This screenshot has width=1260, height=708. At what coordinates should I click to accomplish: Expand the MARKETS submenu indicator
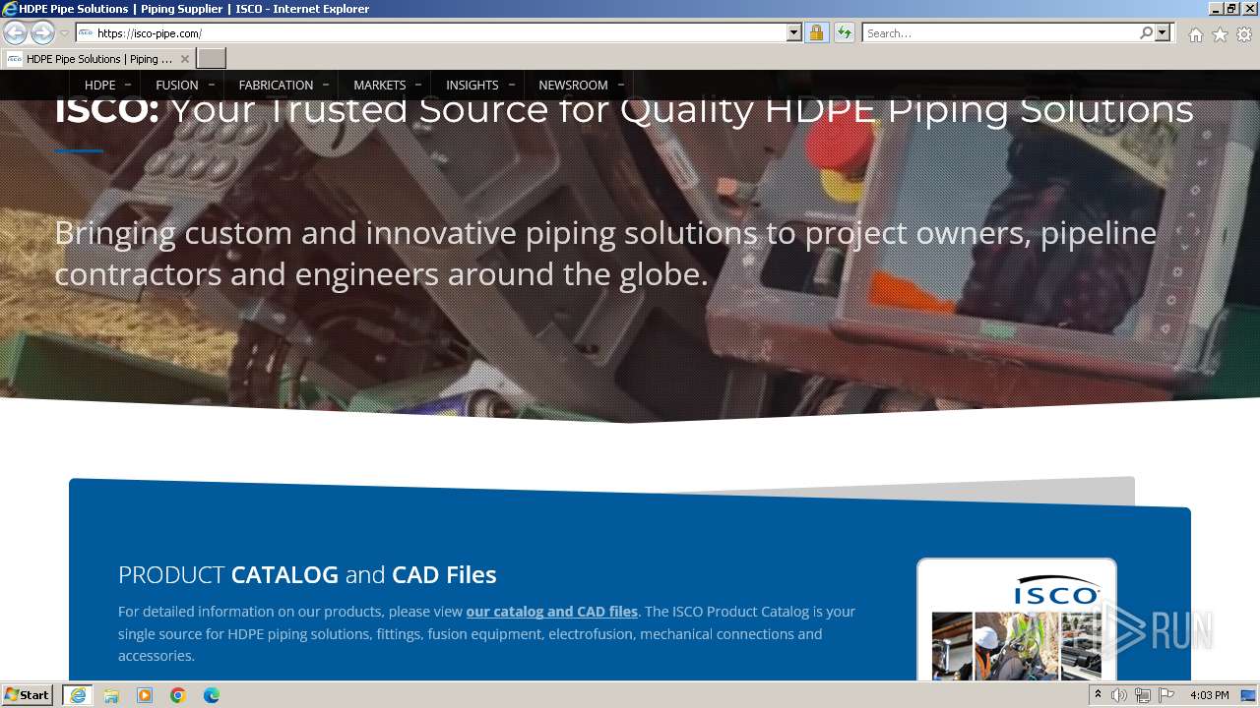click(x=418, y=85)
